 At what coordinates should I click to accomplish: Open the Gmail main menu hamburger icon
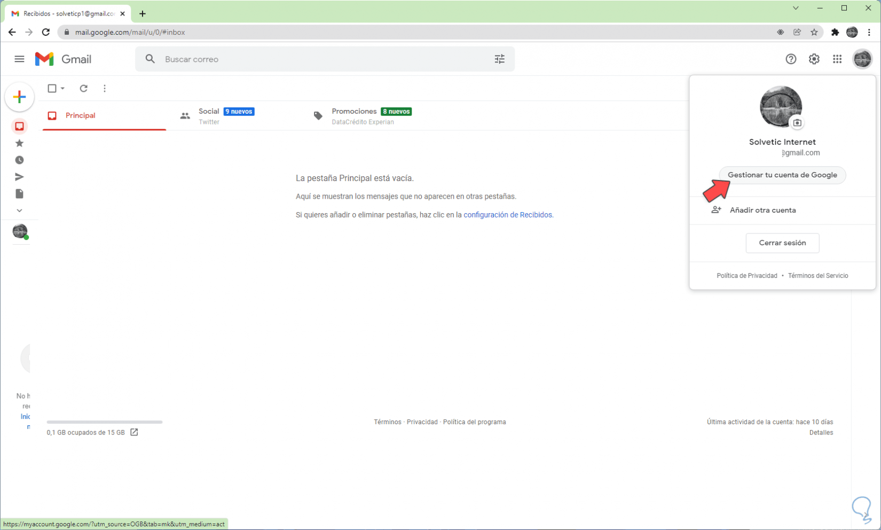click(x=19, y=59)
